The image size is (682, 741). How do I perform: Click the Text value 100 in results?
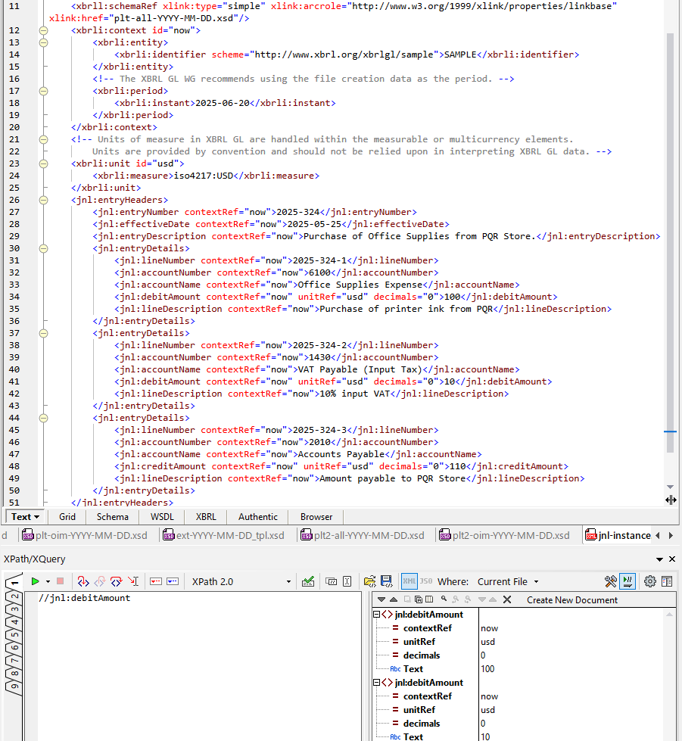(x=487, y=668)
